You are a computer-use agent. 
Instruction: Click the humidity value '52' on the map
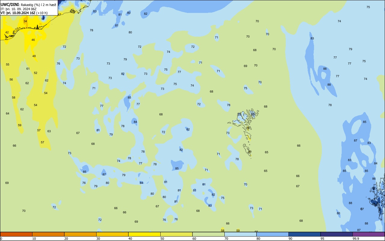(35, 73)
